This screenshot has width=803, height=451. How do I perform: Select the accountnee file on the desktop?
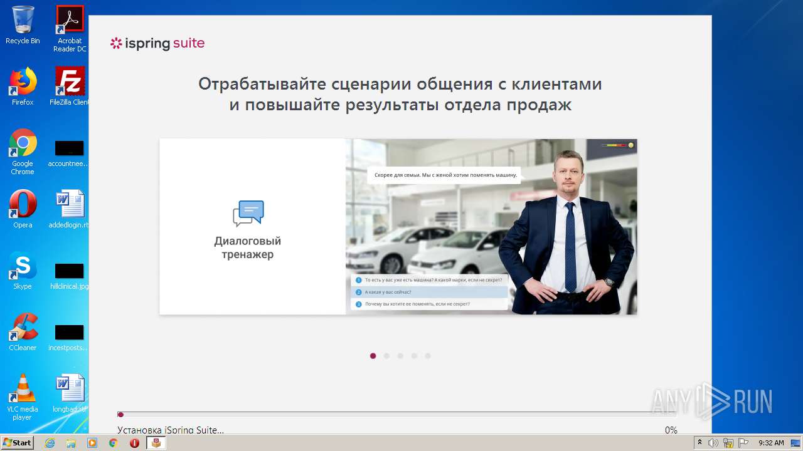[x=69, y=153]
